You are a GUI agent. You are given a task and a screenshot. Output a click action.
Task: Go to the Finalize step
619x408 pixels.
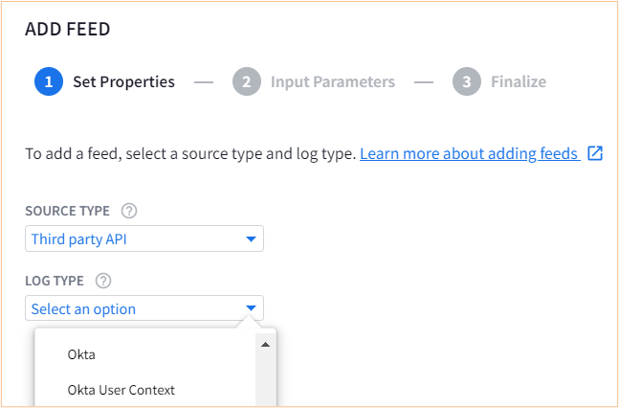(519, 81)
